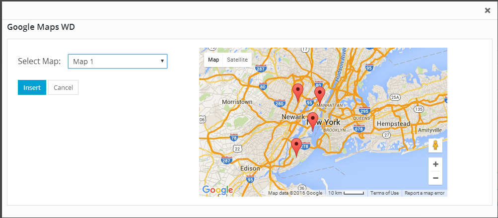
Task: Click the Route 22 shield
Action: [237, 148]
